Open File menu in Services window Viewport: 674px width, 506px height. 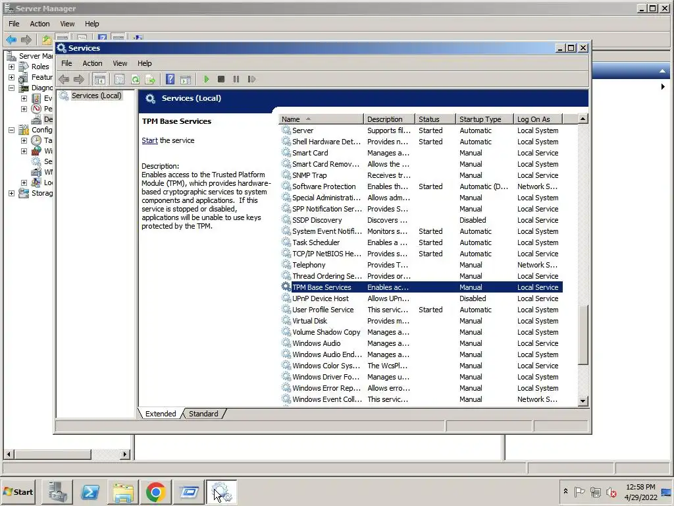66,63
